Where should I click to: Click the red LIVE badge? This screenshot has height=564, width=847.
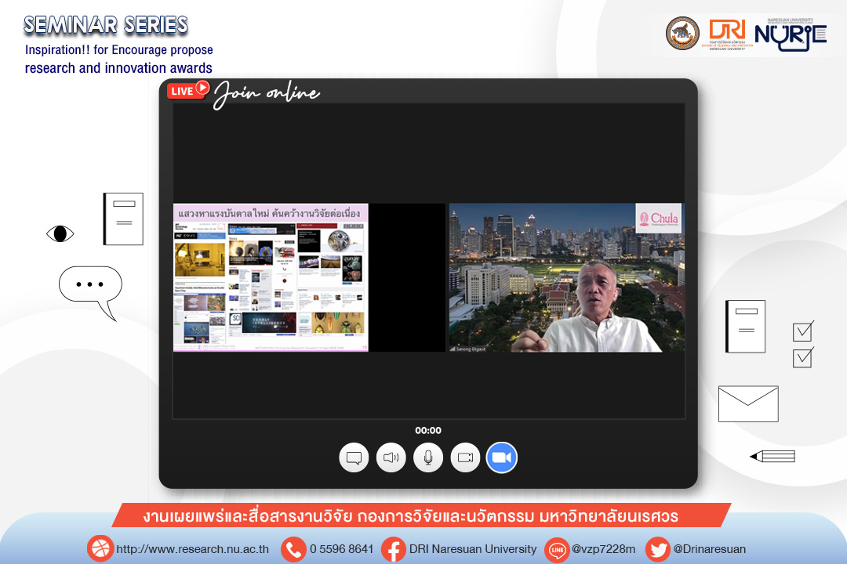point(188,90)
